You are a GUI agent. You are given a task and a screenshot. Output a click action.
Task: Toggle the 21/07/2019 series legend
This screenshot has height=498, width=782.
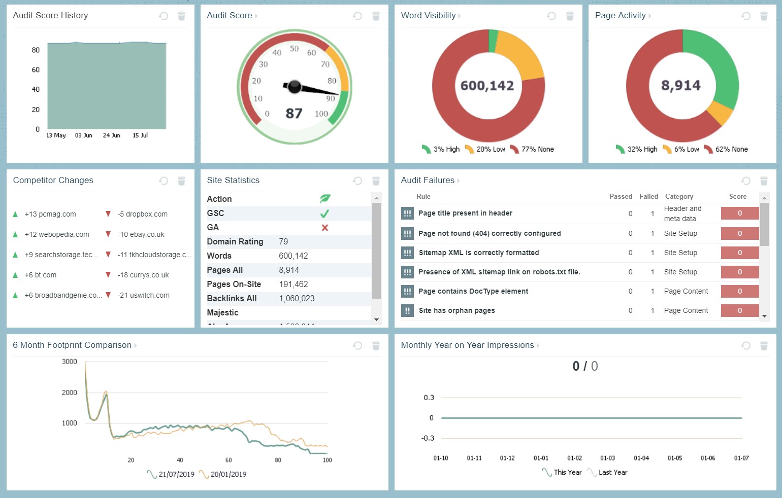177,474
